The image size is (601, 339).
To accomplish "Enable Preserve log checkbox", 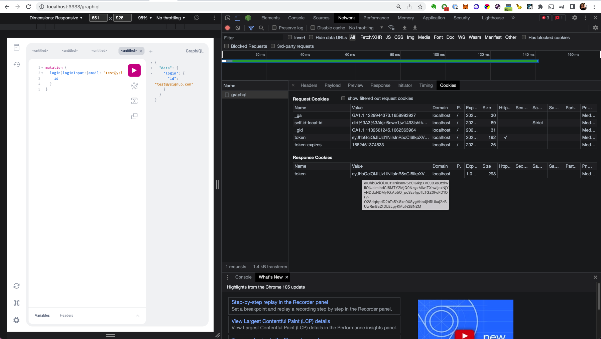I will point(274,28).
